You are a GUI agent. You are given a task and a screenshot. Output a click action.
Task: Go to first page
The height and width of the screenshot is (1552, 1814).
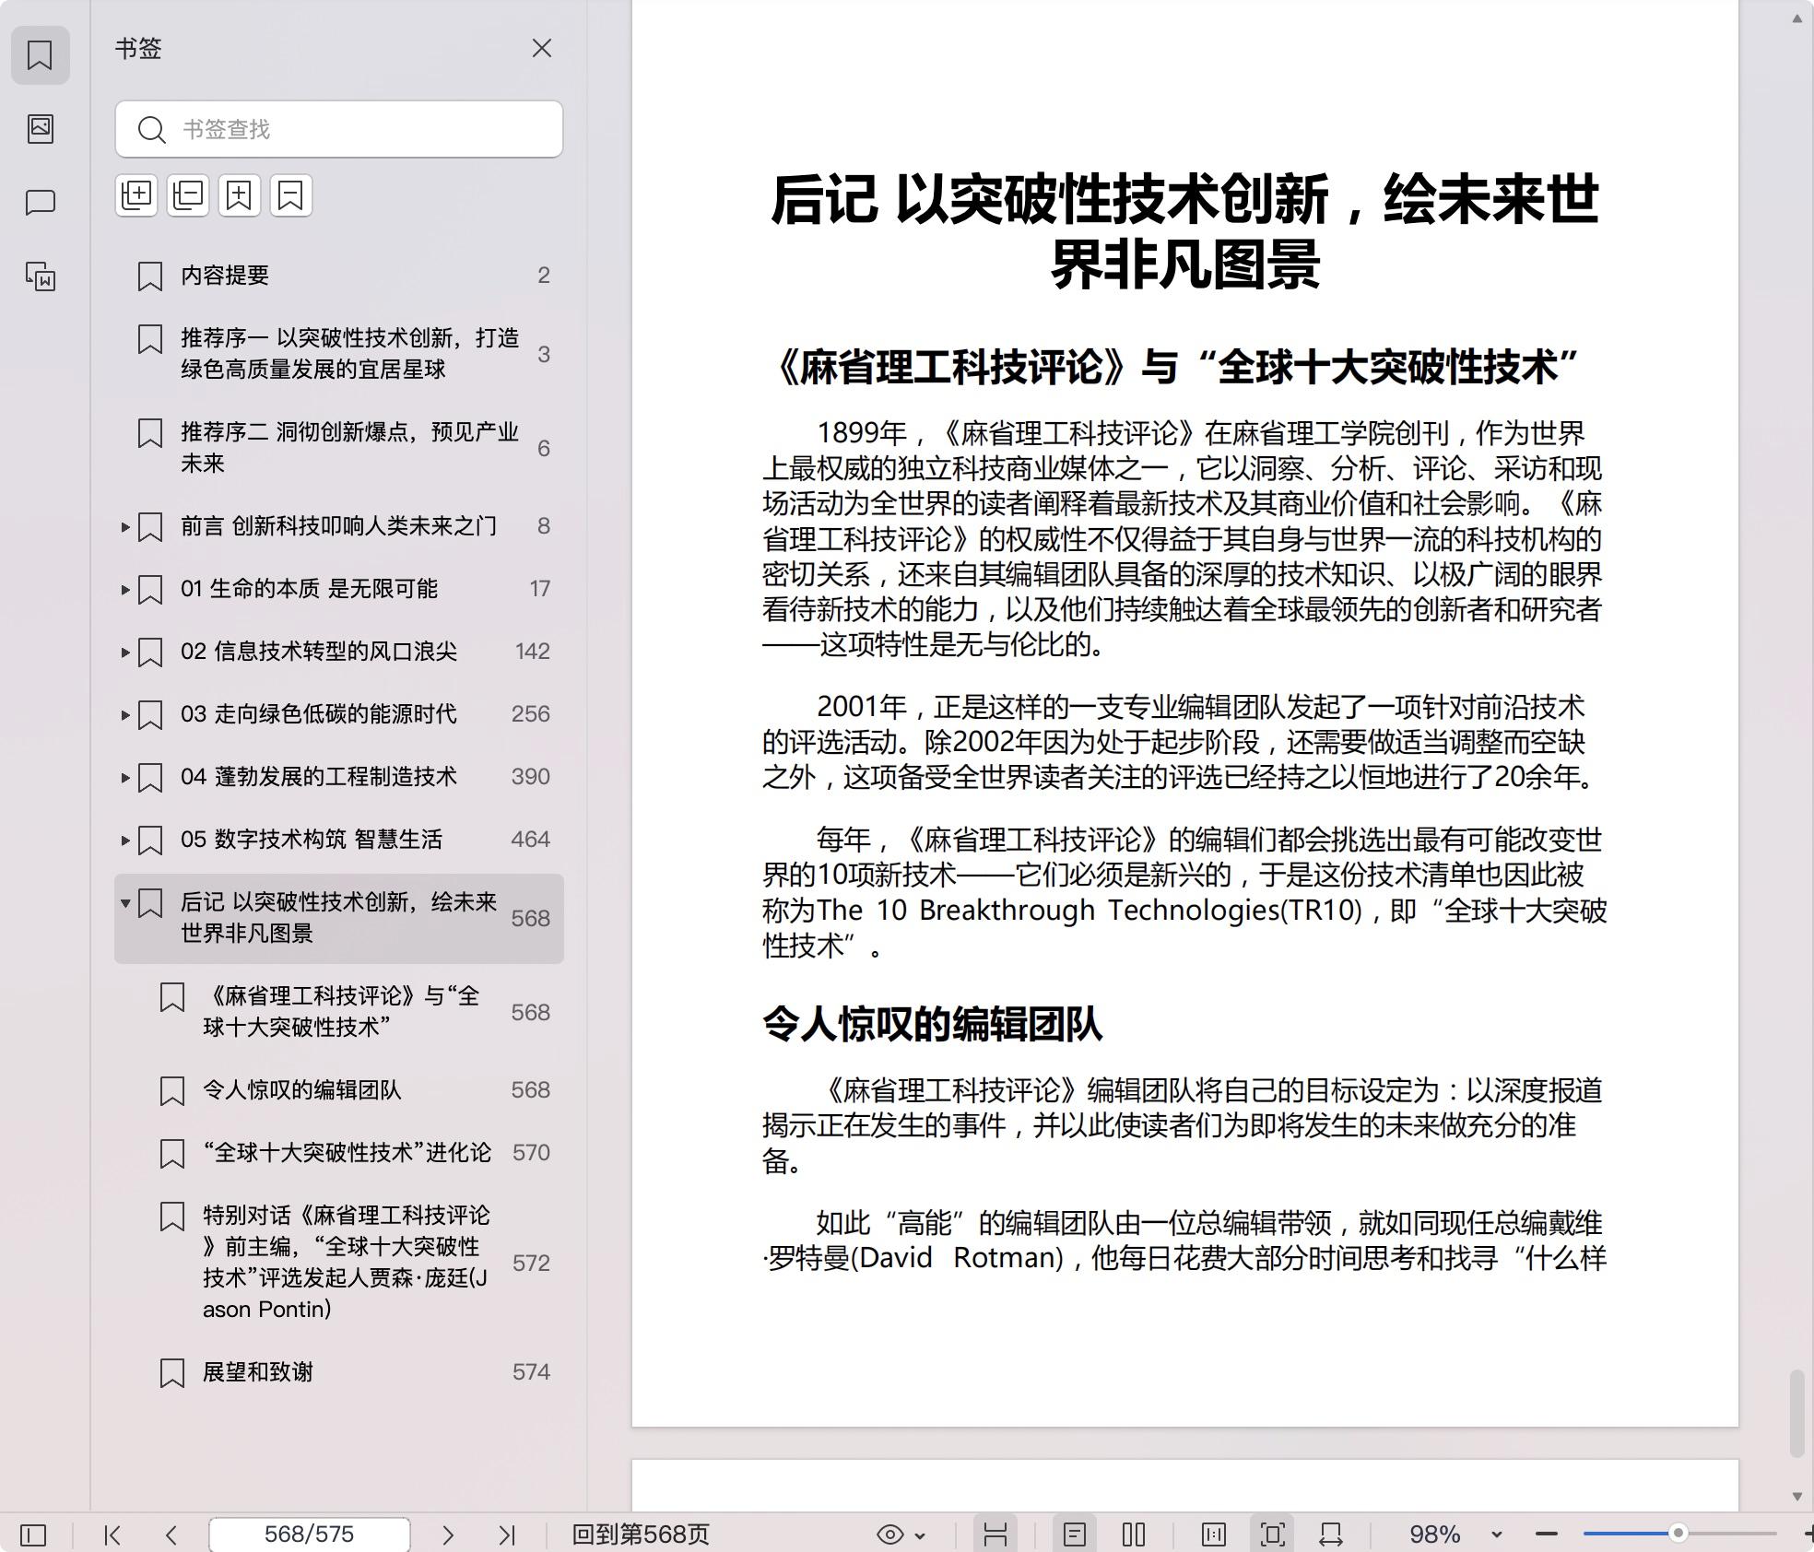112,1534
